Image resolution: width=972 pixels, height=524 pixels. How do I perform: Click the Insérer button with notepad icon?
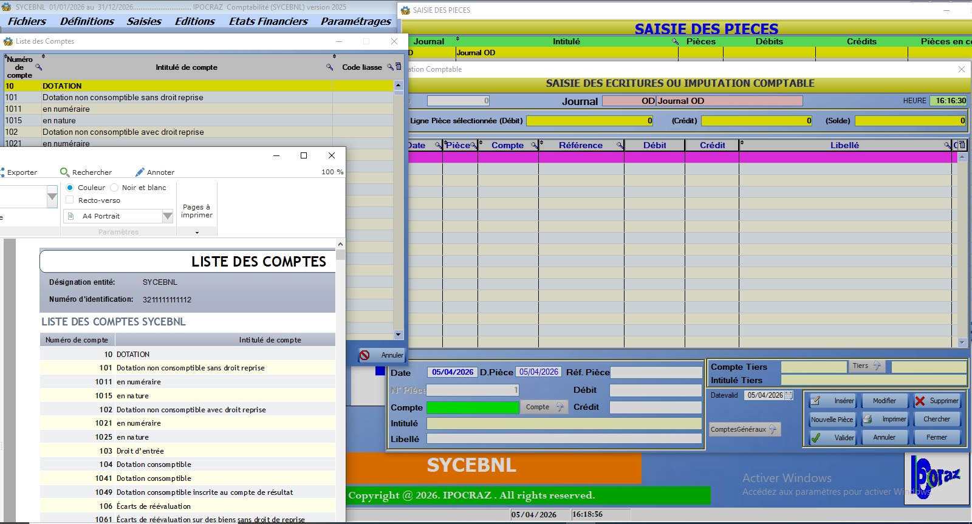pyautogui.click(x=832, y=401)
